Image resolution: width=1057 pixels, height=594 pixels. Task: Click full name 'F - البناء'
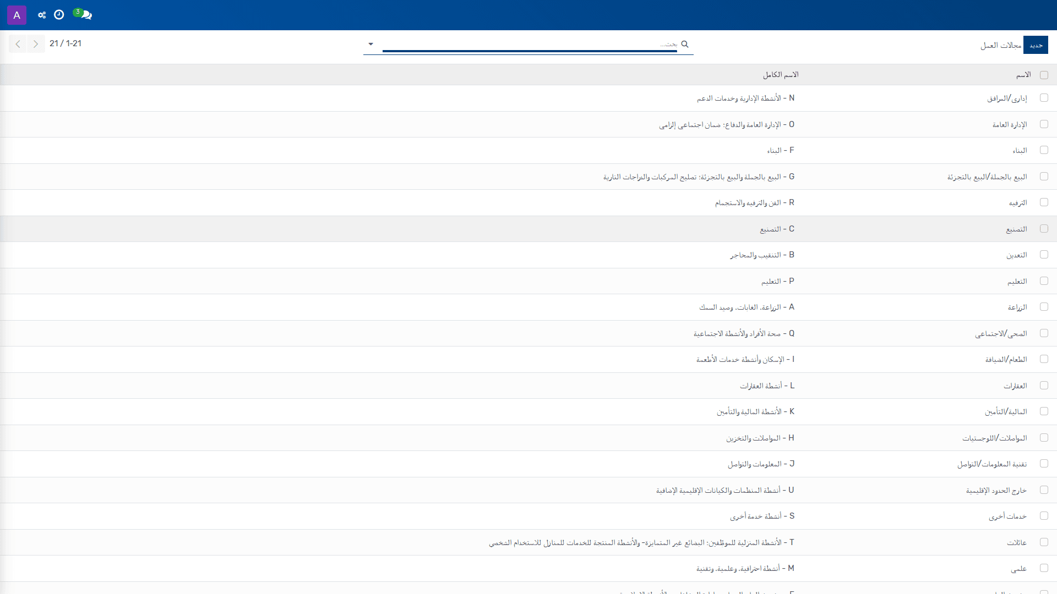point(781,151)
